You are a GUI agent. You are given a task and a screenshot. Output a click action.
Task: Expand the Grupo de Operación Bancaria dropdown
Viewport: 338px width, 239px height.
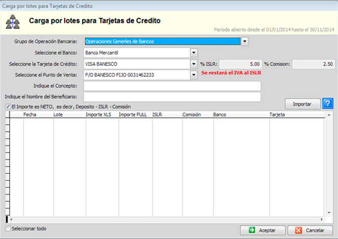pos(245,41)
